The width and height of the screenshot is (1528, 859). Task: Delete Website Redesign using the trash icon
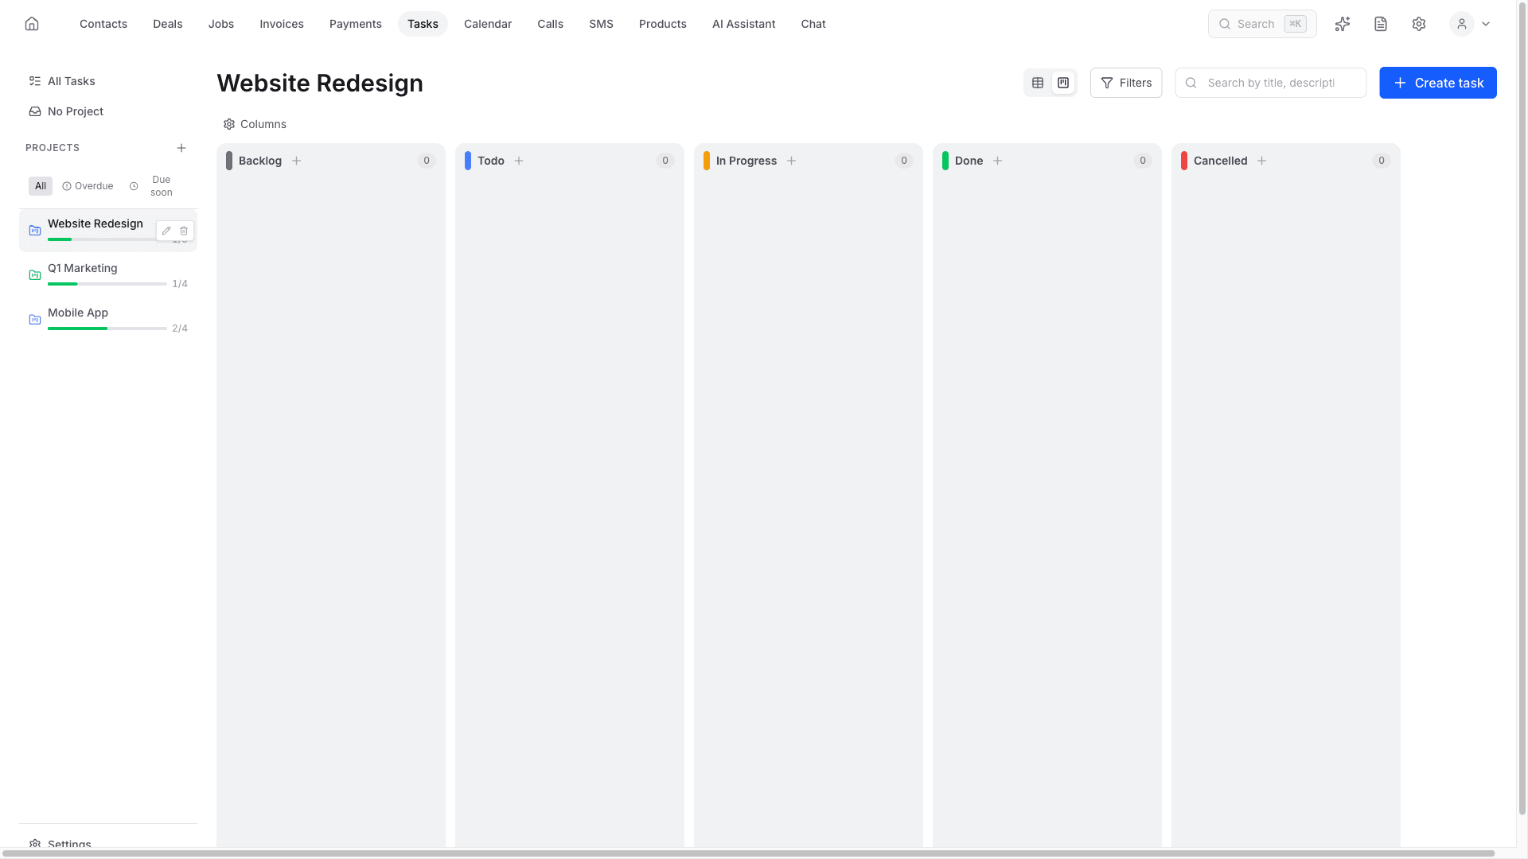(184, 231)
